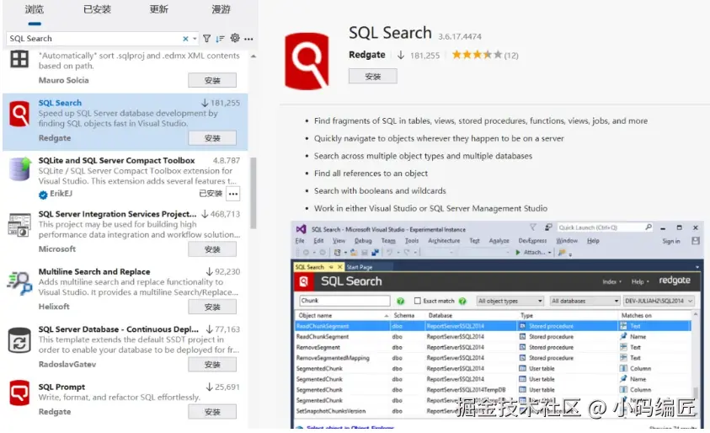Toggle the Exact match checkbox
710x433 pixels.
418,301
